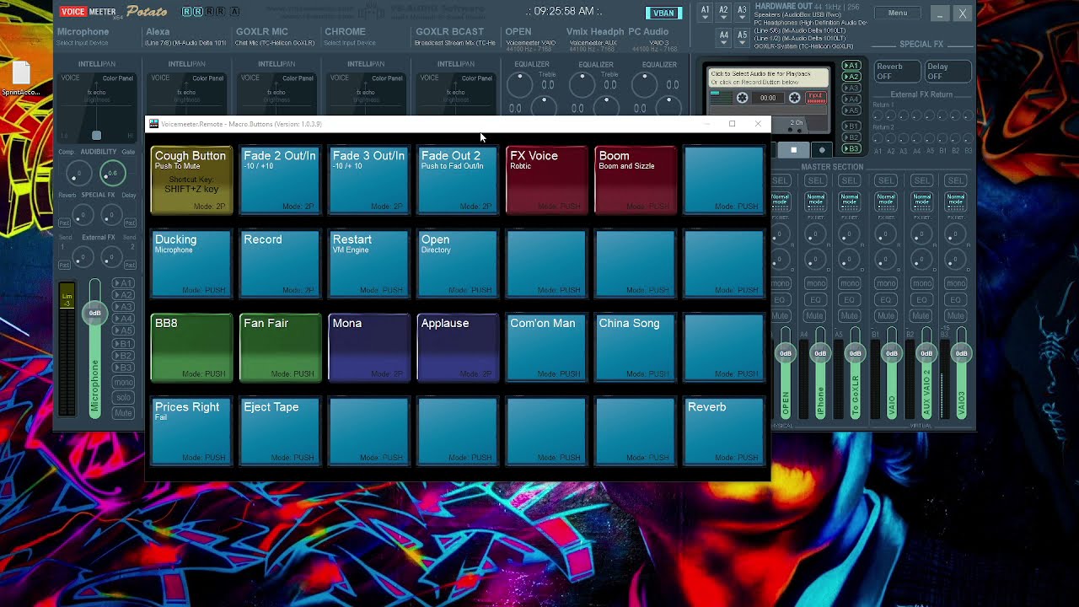Toggle mono on AUX VAIO 2 bus
Screen dimensions: 1079x607
point(921,283)
